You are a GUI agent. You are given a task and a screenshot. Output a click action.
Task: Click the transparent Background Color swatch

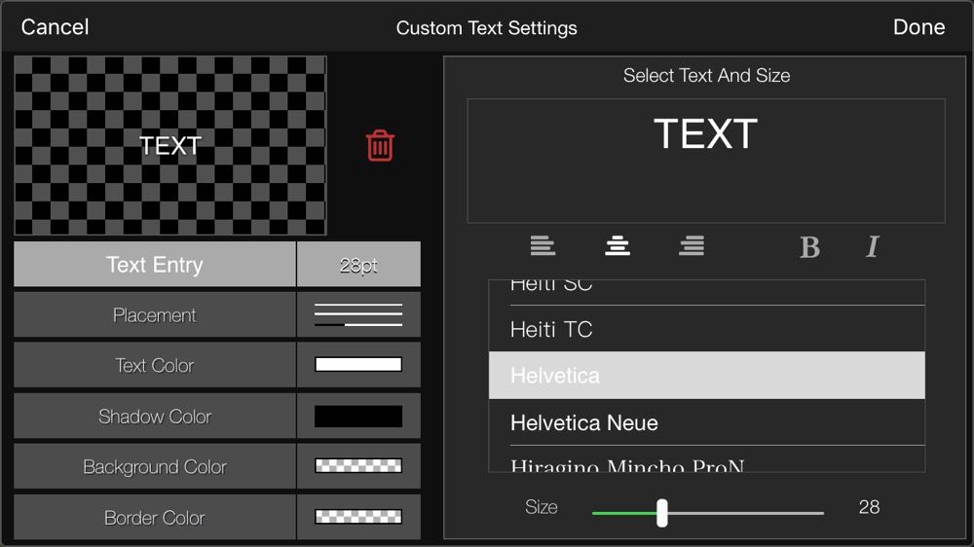(358, 466)
